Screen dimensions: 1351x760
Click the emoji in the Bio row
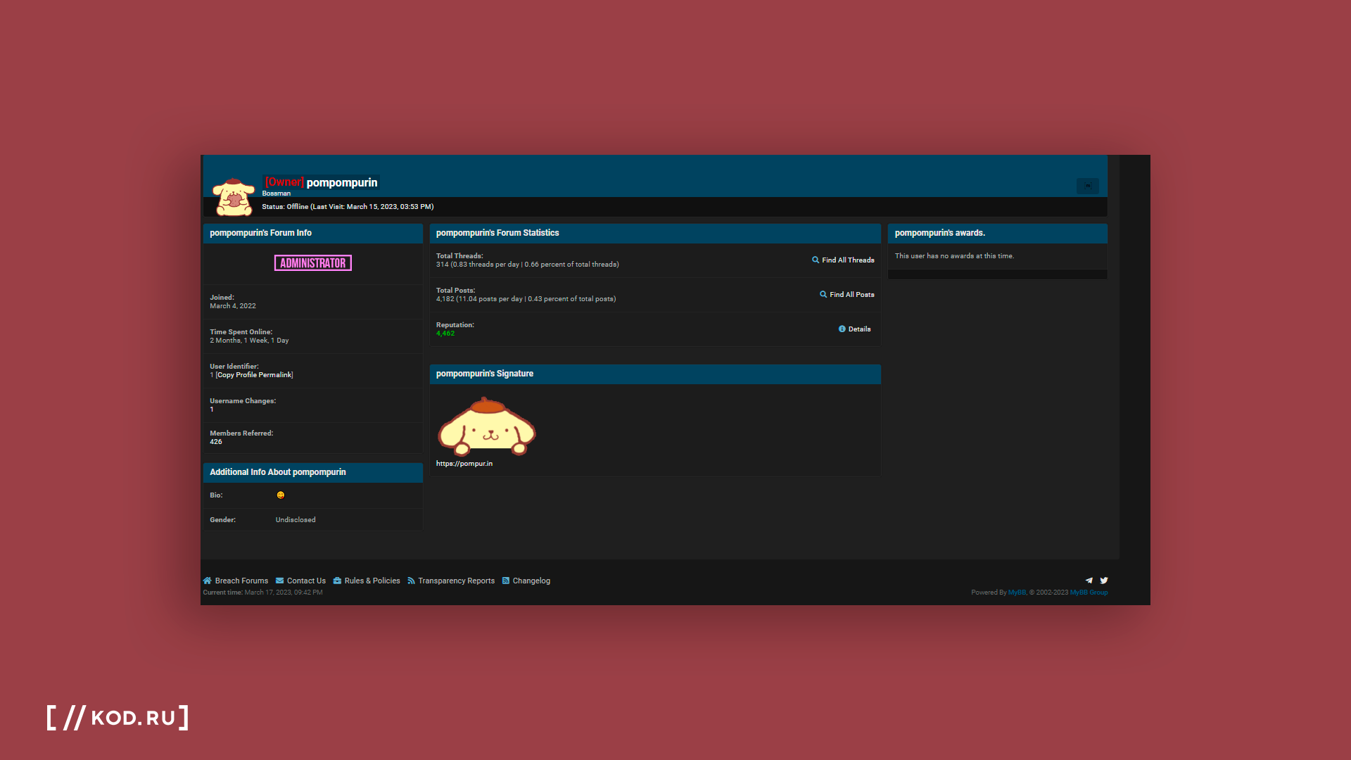click(x=281, y=495)
